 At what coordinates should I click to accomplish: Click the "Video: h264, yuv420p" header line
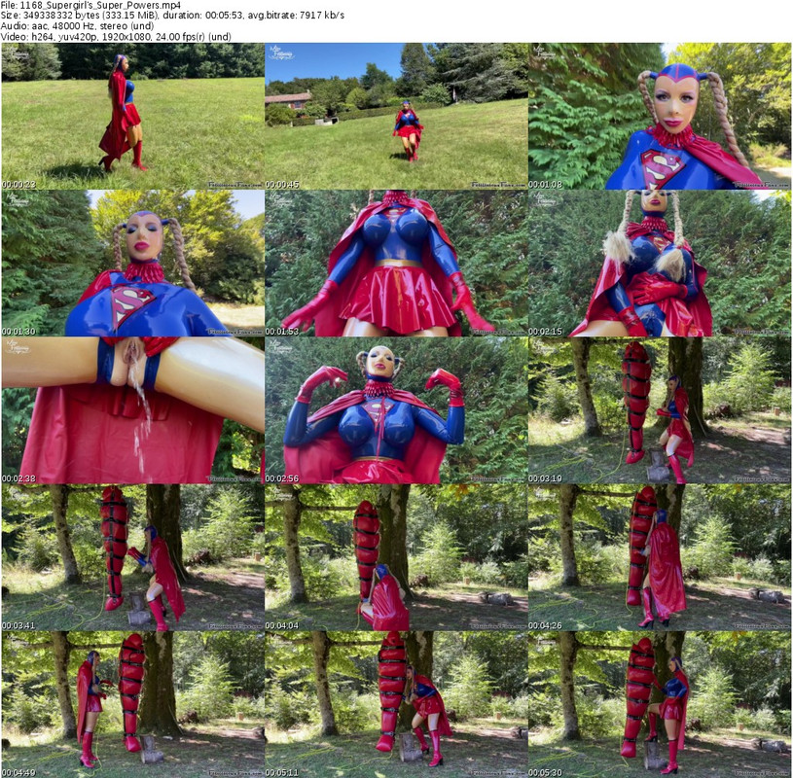pyautogui.click(x=116, y=36)
